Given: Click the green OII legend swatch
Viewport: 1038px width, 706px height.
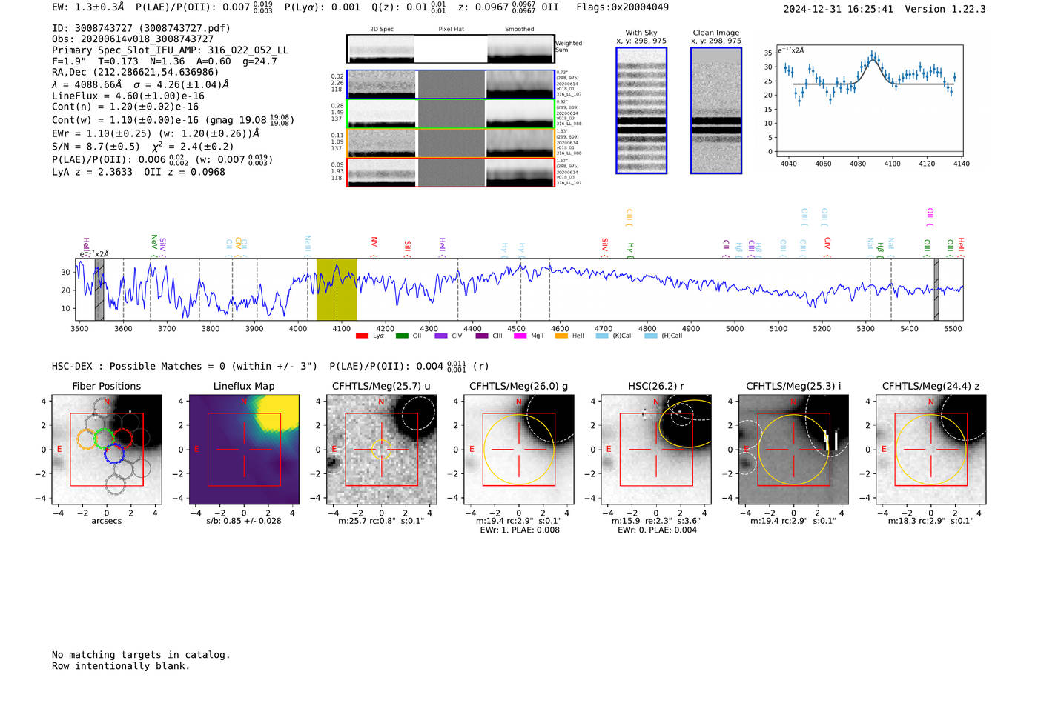Looking at the screenshot, I should pos(402,336).
